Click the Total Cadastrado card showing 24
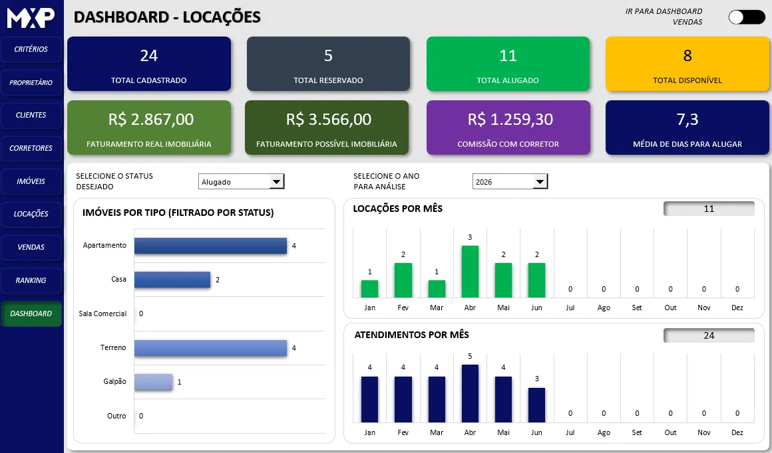772x453 pixels. click(x=148, y=64)
